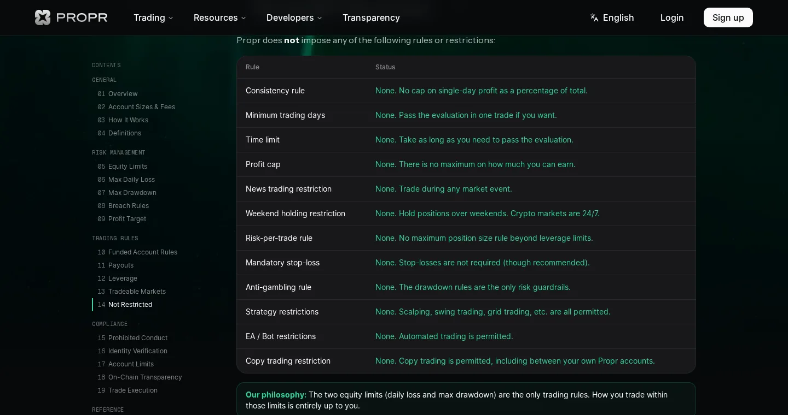The width and height of the screenshot is (788, 415).
Task: Select the Anti-gambling rule text
Action: [x=279, y=287]
